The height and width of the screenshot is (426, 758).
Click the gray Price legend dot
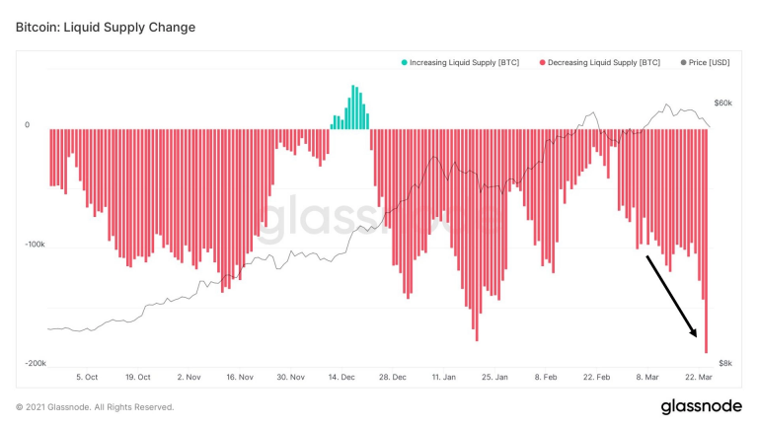(x=683, y=62)
